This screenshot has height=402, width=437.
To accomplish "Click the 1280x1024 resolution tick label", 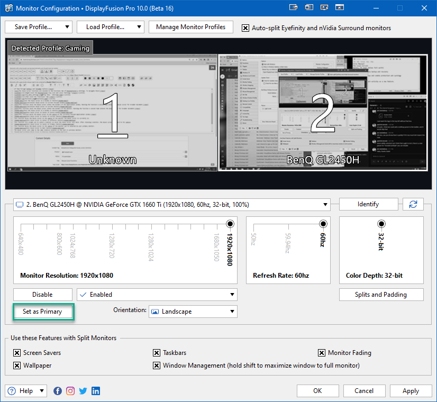I will point(151,247).
